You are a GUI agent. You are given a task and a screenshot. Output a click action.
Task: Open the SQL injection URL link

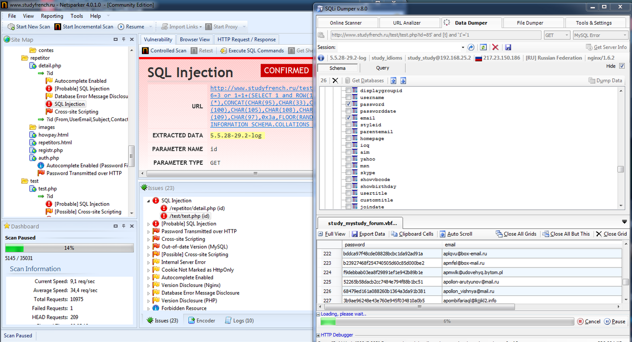(262, 106)
